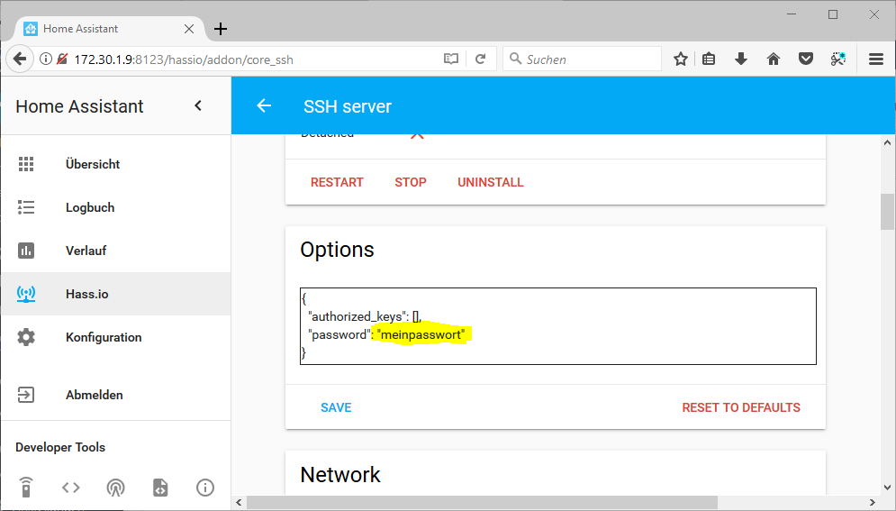
Task: Collapse the Home Assistant sidebar chevron
Action: click(x=198, y=105)
